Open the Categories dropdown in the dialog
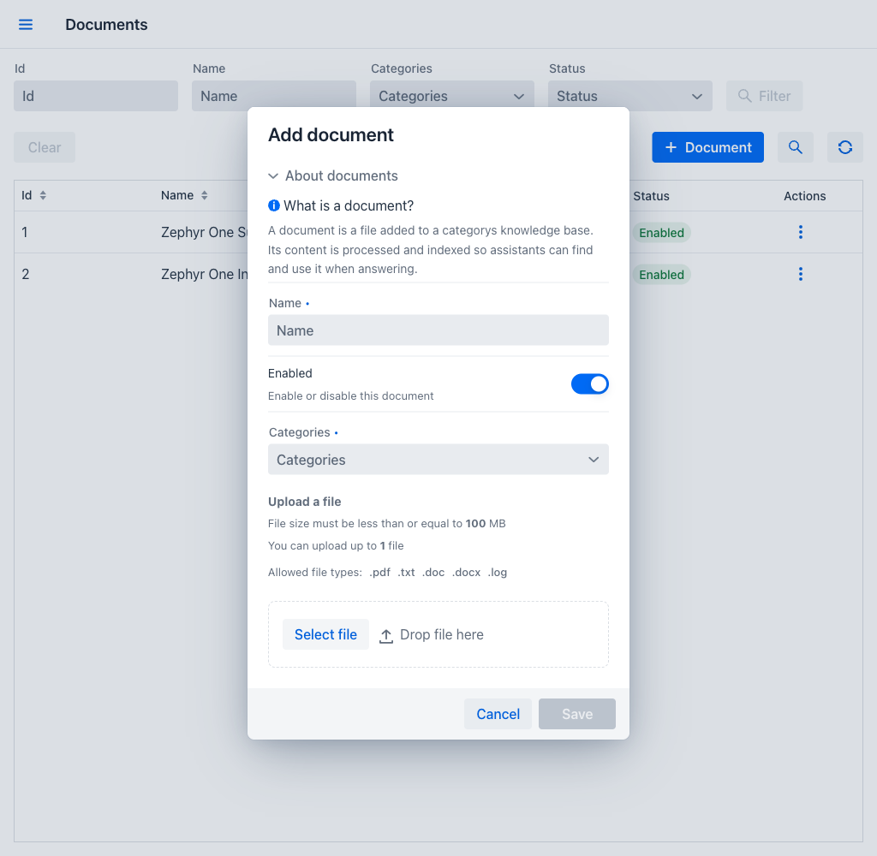877x856 pixels. [x=438, y=460]
